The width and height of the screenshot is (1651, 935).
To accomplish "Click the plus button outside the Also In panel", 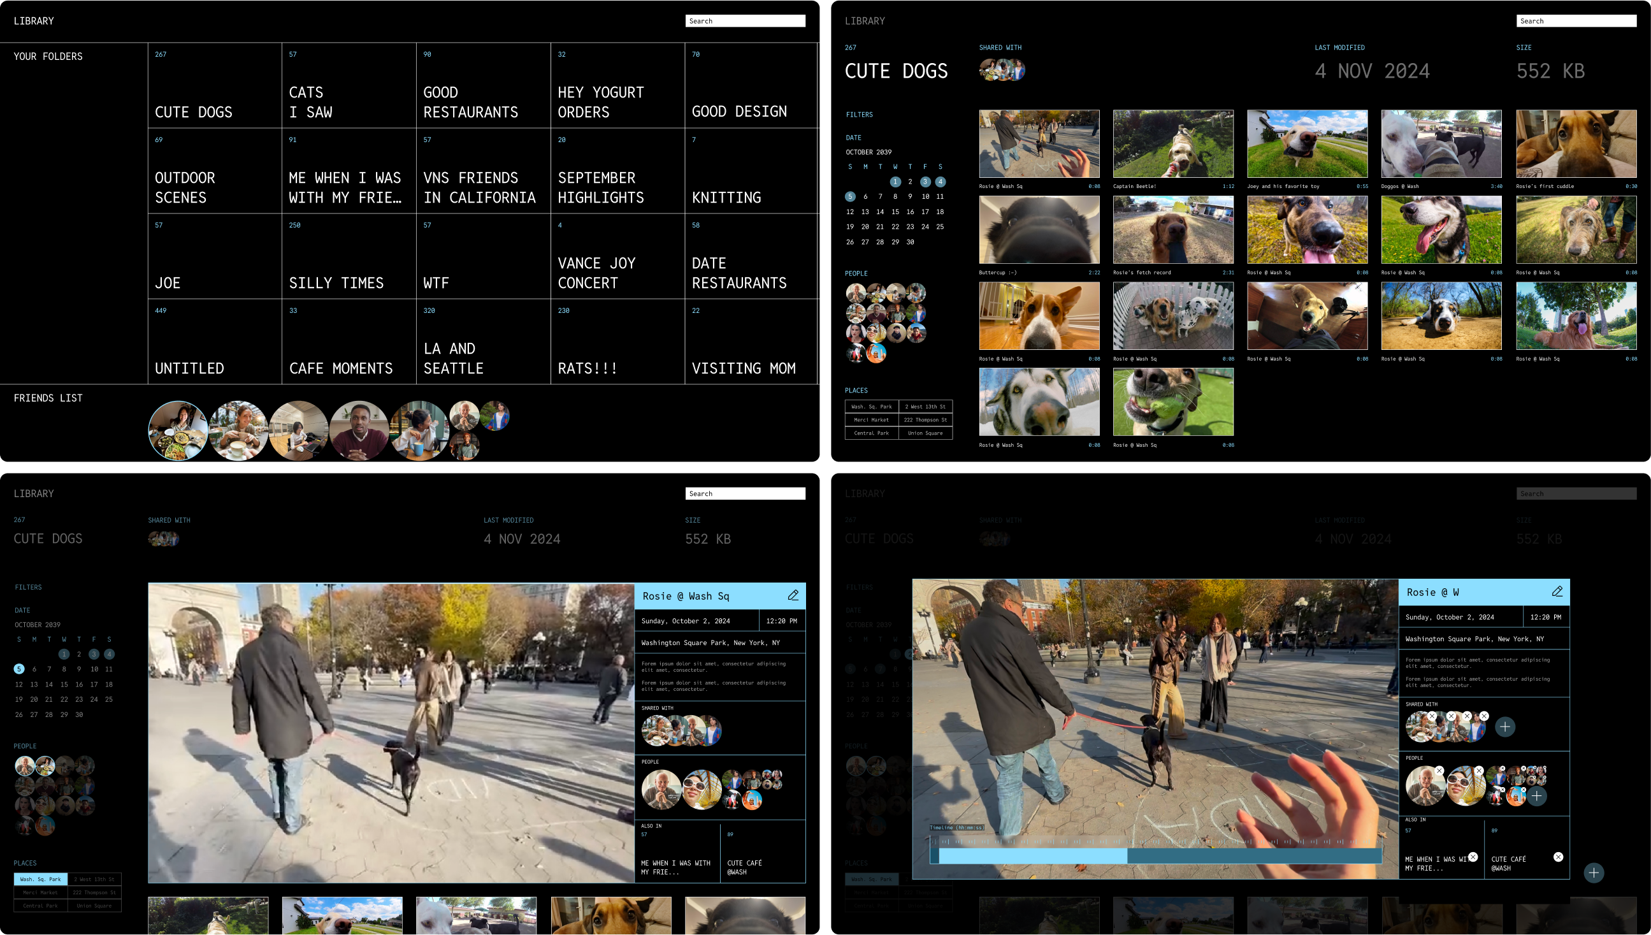I will click(1593, 873).
